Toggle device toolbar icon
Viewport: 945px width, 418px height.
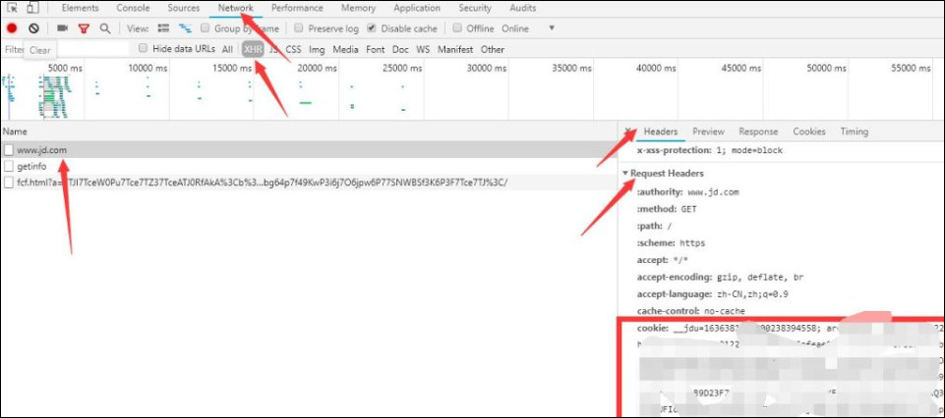click(32, 9)
